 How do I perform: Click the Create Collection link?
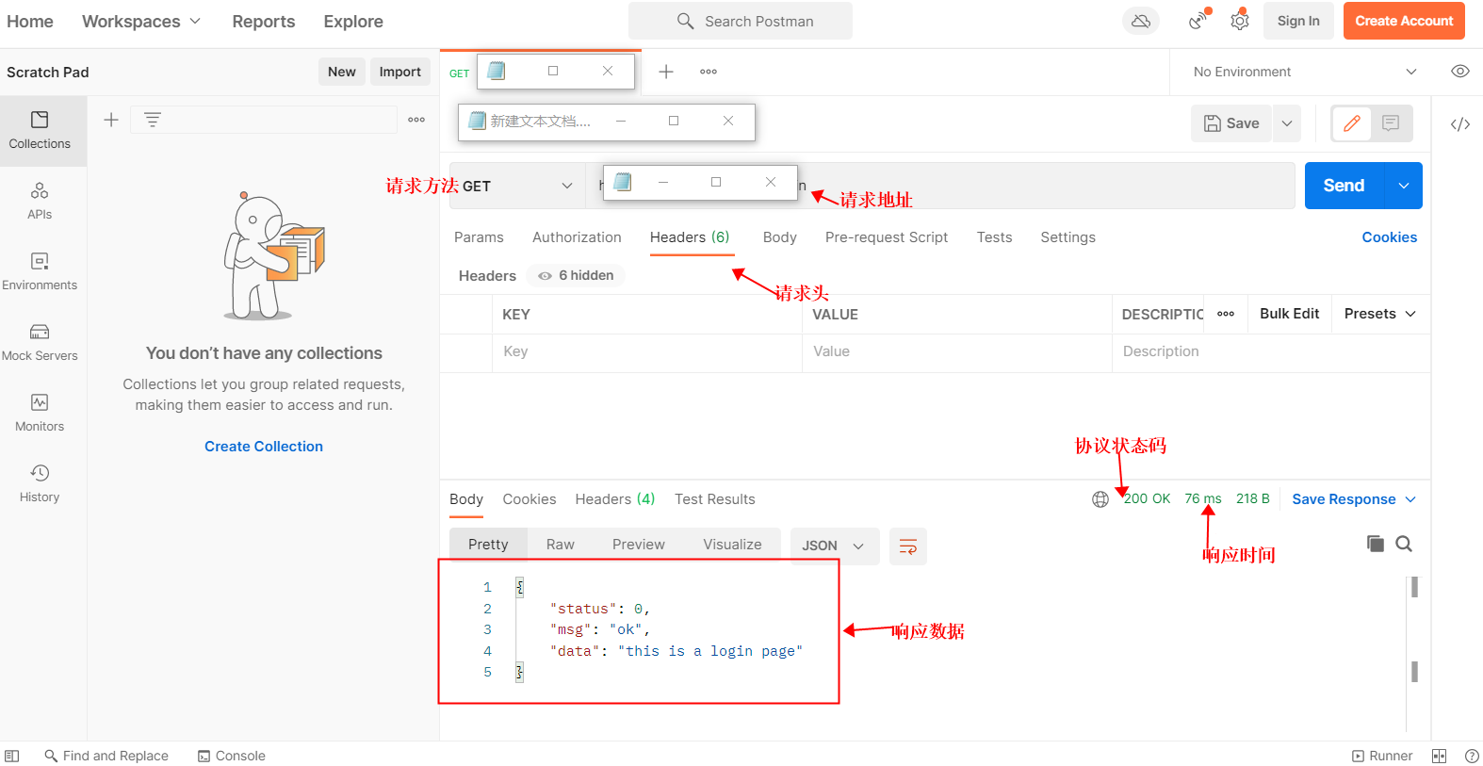click(x=264, y=447)
